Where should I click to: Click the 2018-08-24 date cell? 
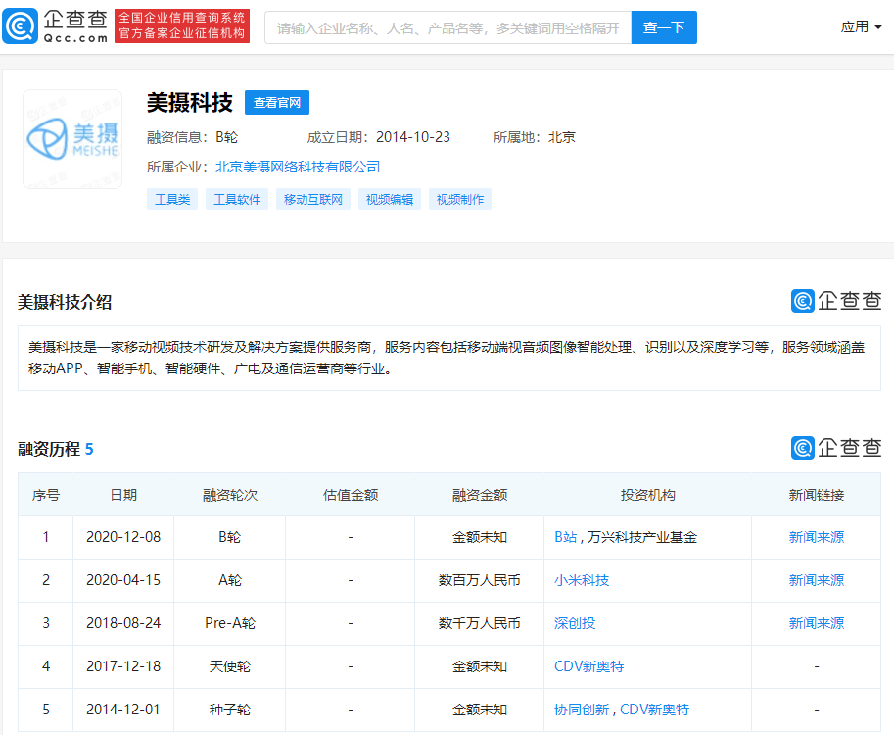[x=123, y=623]
